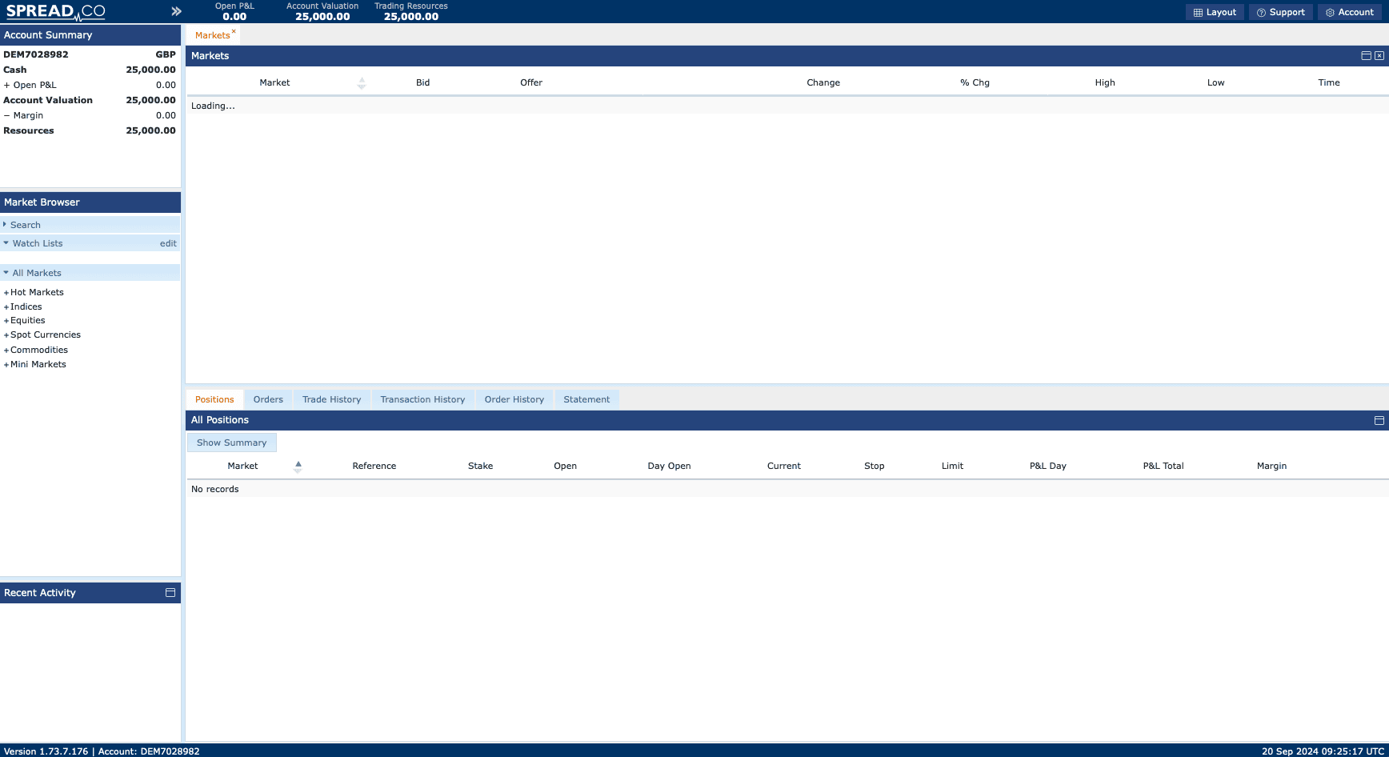The image size is (1389, 757).
Task: Click the P&L Day column header
Action: click(x=1048, y=466)
